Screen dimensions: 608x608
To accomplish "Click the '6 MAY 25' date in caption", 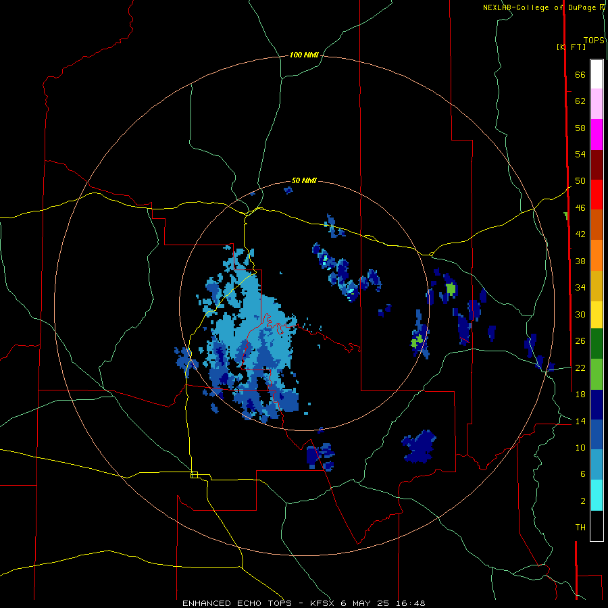I will tap(364, 603).
